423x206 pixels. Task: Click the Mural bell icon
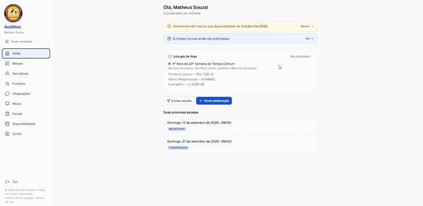[7, 104]
